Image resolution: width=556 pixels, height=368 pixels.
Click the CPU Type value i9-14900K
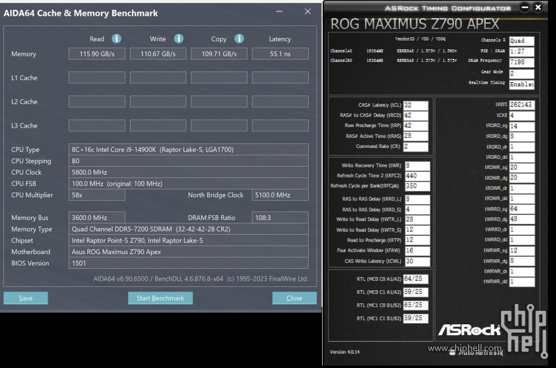(x=188, y=150)
